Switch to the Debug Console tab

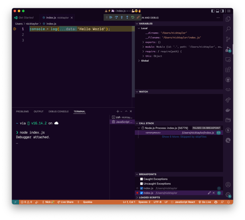click(58, 112)
